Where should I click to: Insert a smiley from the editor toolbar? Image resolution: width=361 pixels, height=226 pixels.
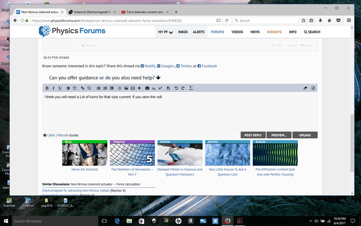120,88
